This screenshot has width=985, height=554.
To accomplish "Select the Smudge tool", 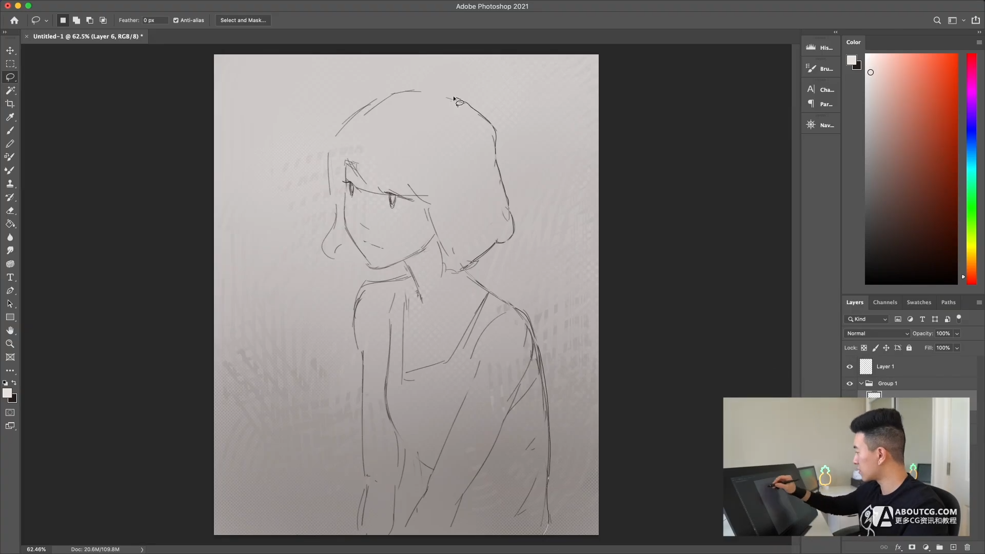I will (x=10, y=250).
